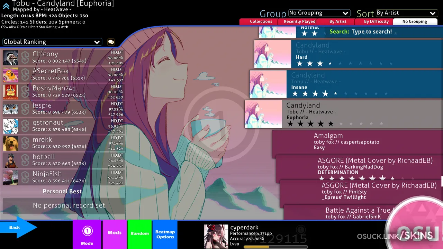Viewport: 443px width, 249px height.
Task: Click mrekk's dog avatar
Action: [11, 143]
